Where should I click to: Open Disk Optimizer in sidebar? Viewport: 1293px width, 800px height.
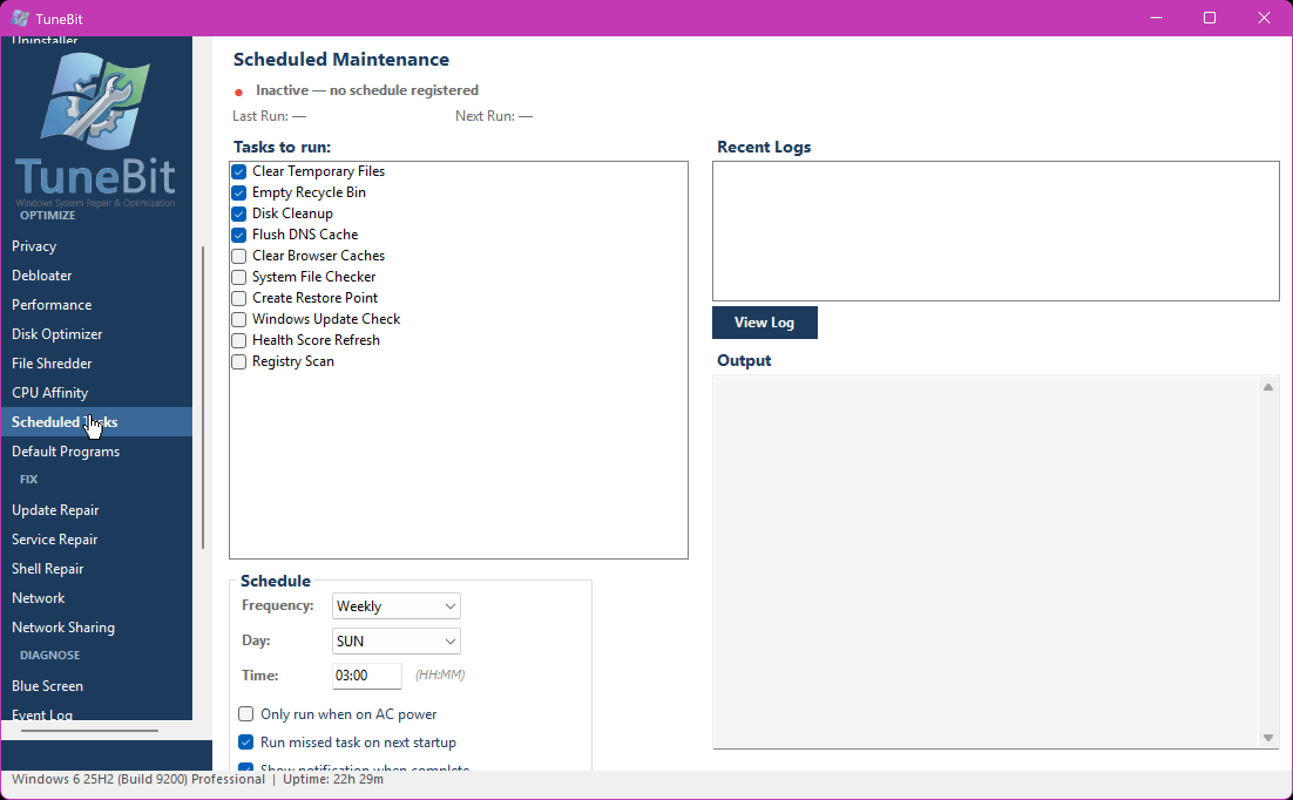coord(97,334)
